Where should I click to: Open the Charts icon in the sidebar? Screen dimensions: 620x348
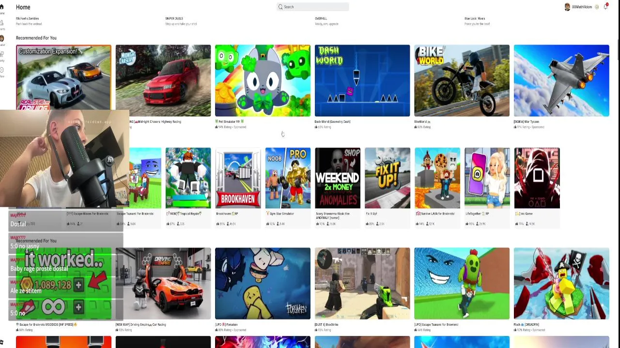click(x=2, y=23)
